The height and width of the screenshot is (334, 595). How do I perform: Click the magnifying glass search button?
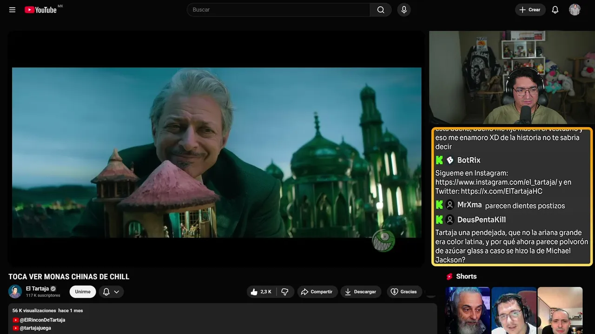381,10
